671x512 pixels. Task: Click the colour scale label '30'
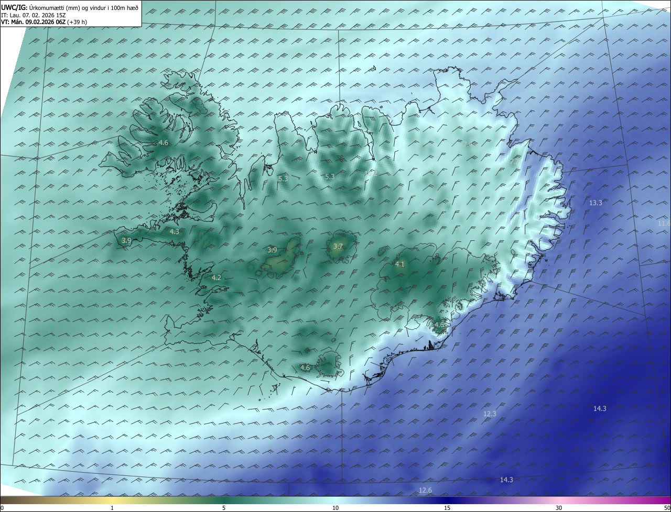click(x=559, y=508)
